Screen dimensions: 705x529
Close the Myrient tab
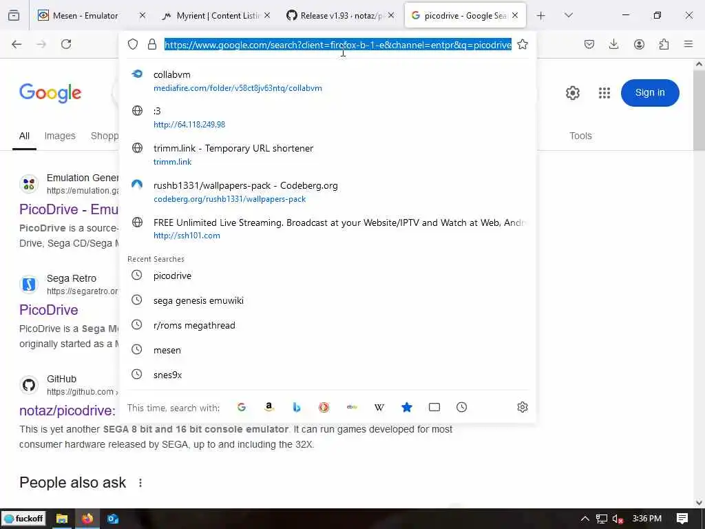267,15
